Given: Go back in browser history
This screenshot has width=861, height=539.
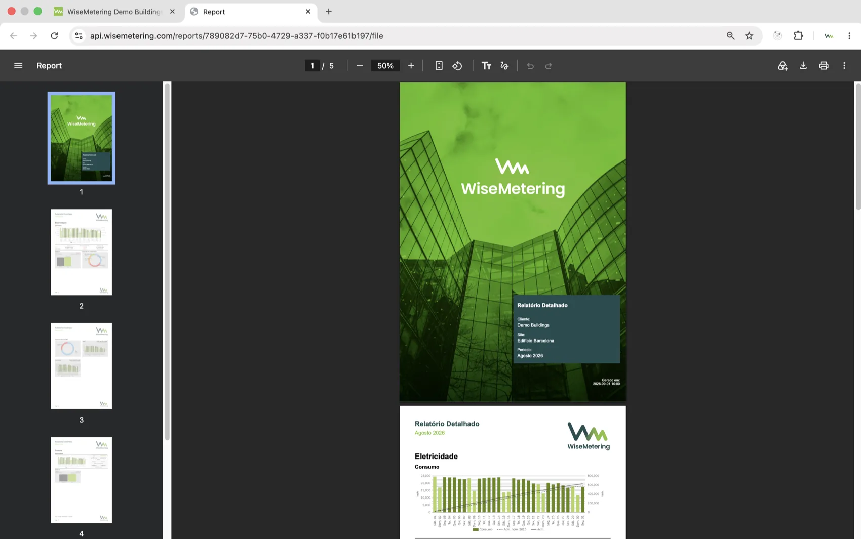Looking at the screenshot, I should click(13, 36).
